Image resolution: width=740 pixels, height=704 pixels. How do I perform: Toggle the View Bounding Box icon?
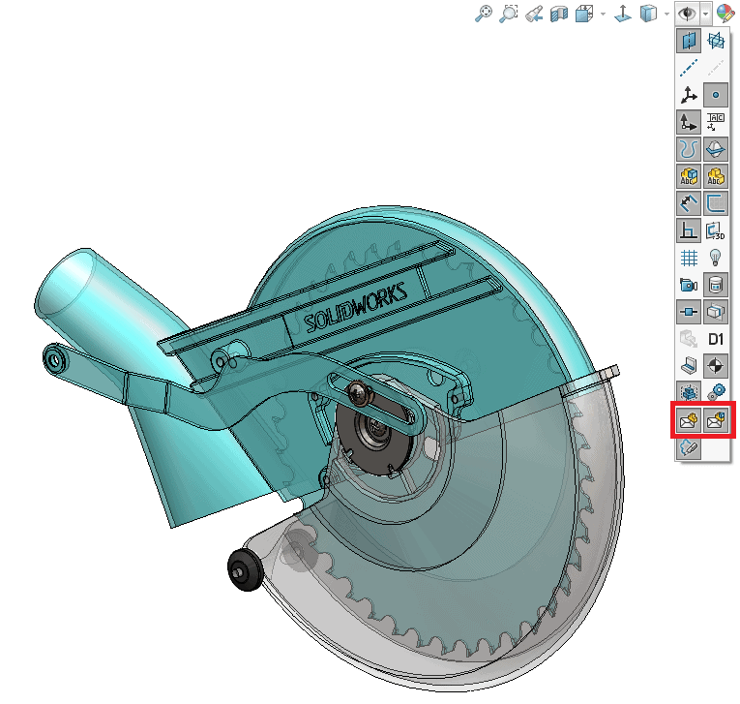[x=689, y=392]
